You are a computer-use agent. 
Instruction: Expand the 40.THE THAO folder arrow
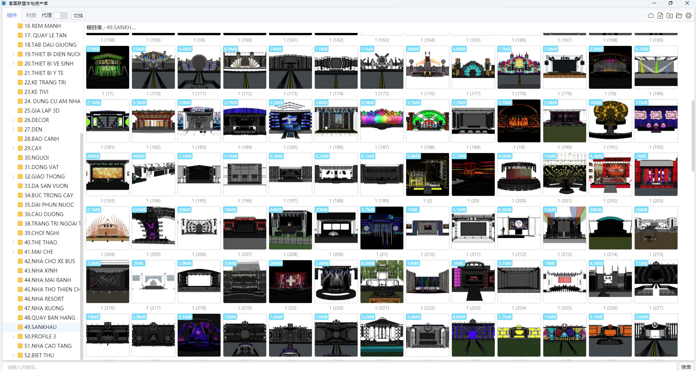coord(13,243)
